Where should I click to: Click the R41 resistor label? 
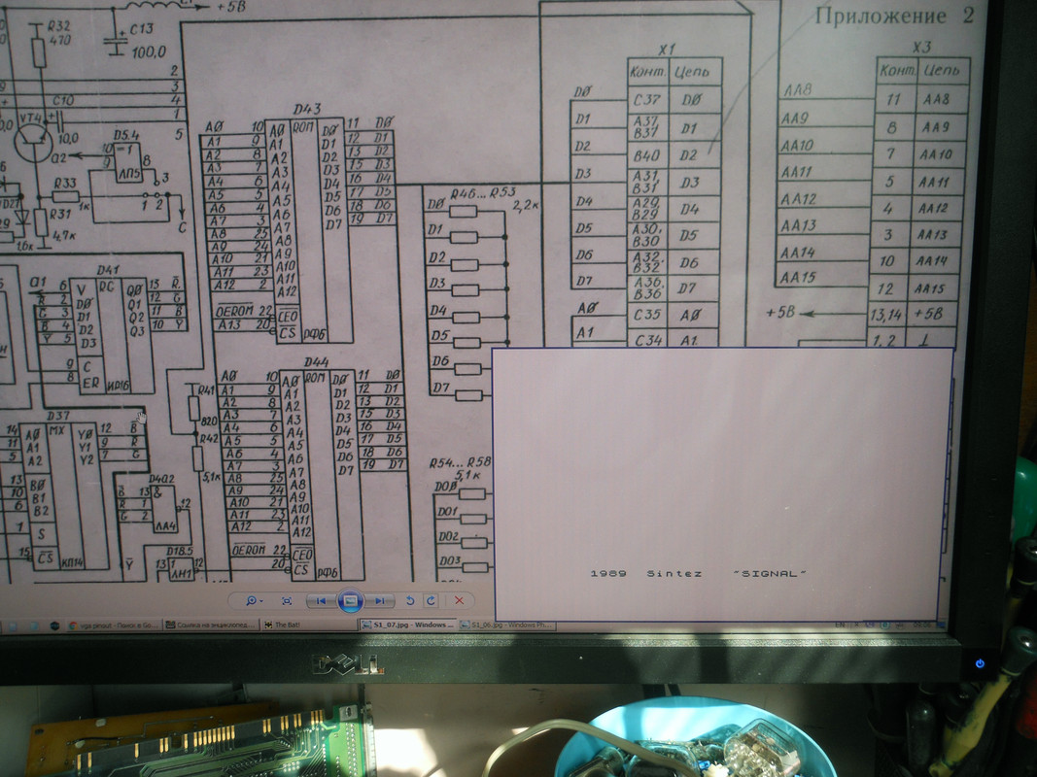click(206, 390)
